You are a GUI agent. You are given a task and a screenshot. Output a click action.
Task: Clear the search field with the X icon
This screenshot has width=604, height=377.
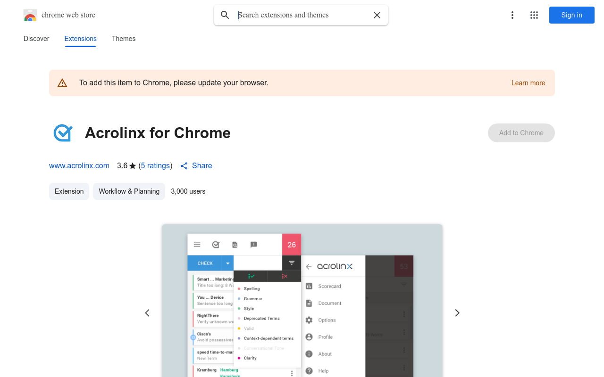(x=377, y=15)
